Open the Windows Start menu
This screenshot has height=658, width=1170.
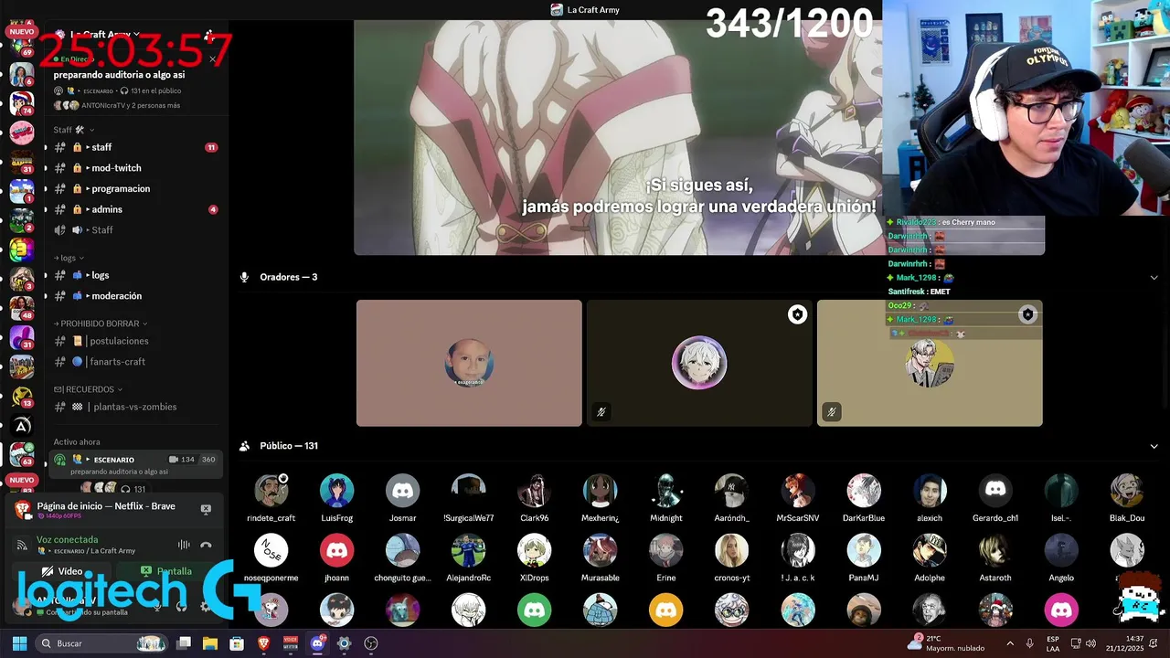point(19,643)
